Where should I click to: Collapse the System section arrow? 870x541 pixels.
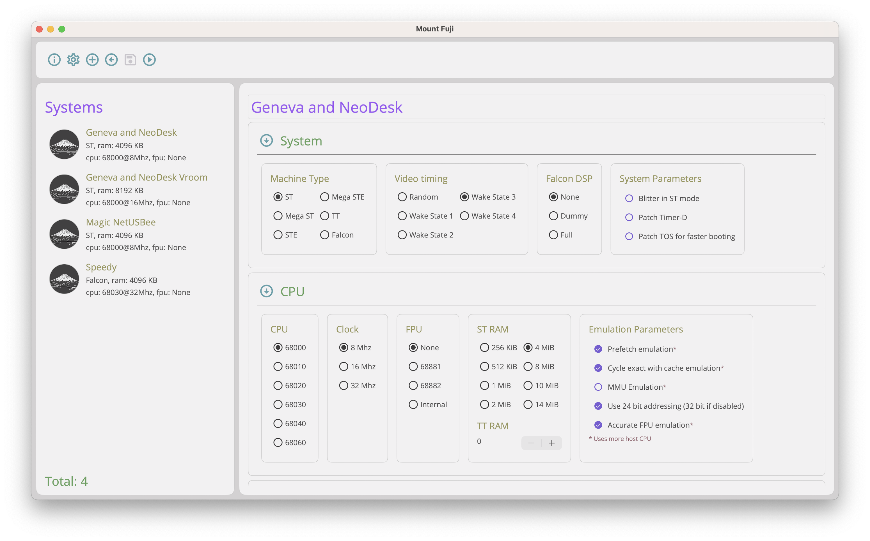(x=267, y=141)
